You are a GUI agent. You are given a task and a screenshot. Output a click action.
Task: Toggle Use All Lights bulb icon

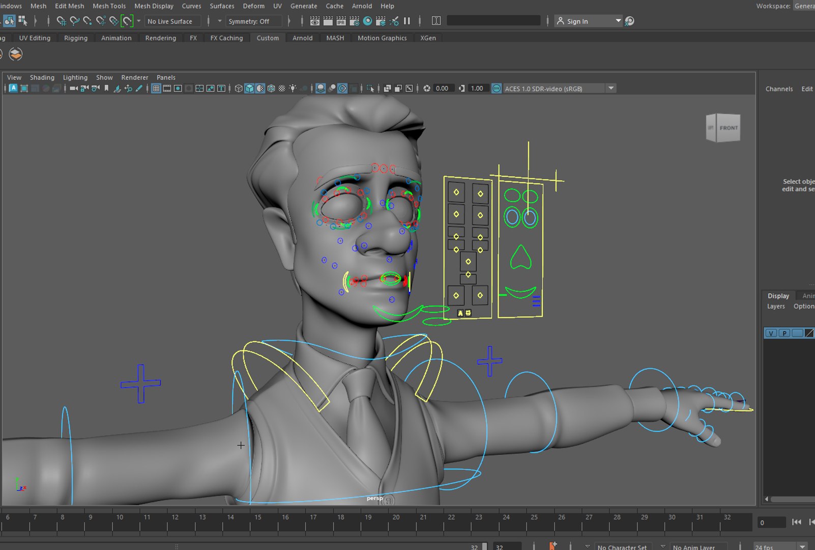point(293,88)
